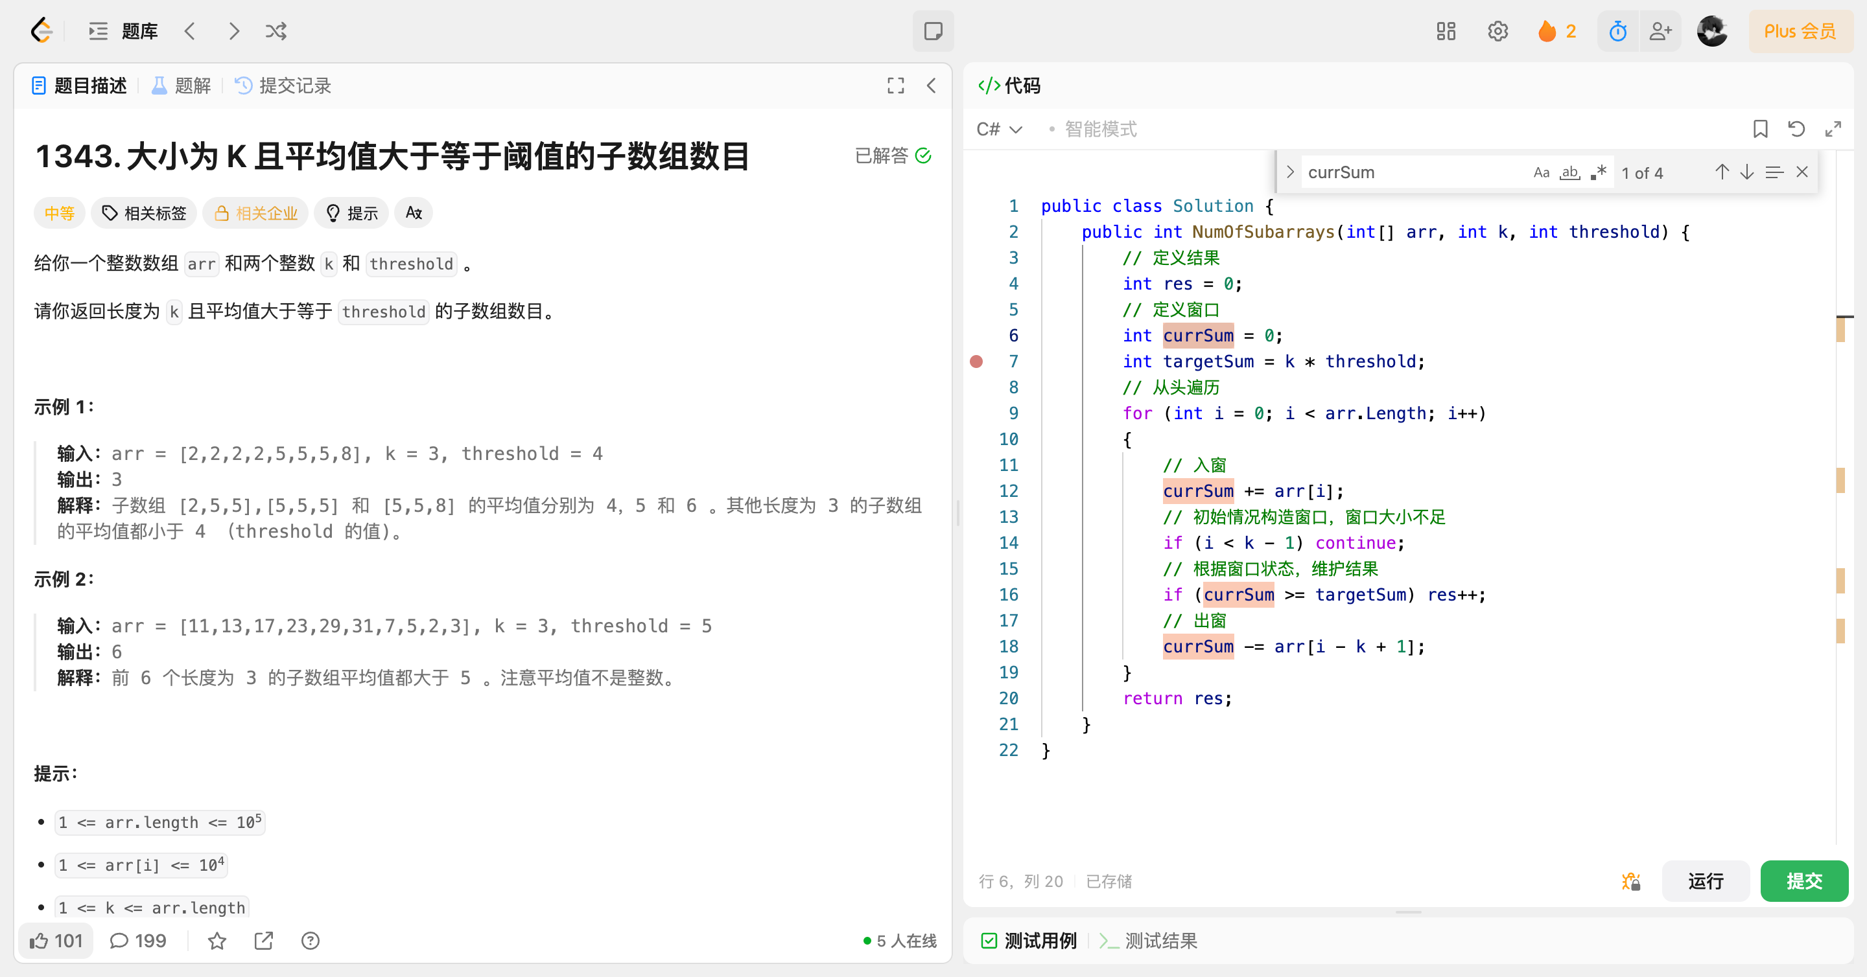Click the layout grid icon
1867x977 pixels.
pos(1445,31)
